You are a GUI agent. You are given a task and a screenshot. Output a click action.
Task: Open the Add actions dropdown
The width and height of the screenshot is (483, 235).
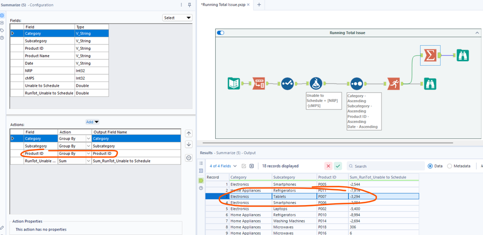click(92, 122)
